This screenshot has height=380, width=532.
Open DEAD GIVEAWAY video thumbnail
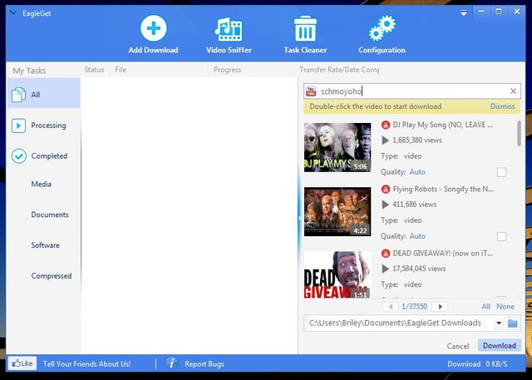click(x=337, y=274)
